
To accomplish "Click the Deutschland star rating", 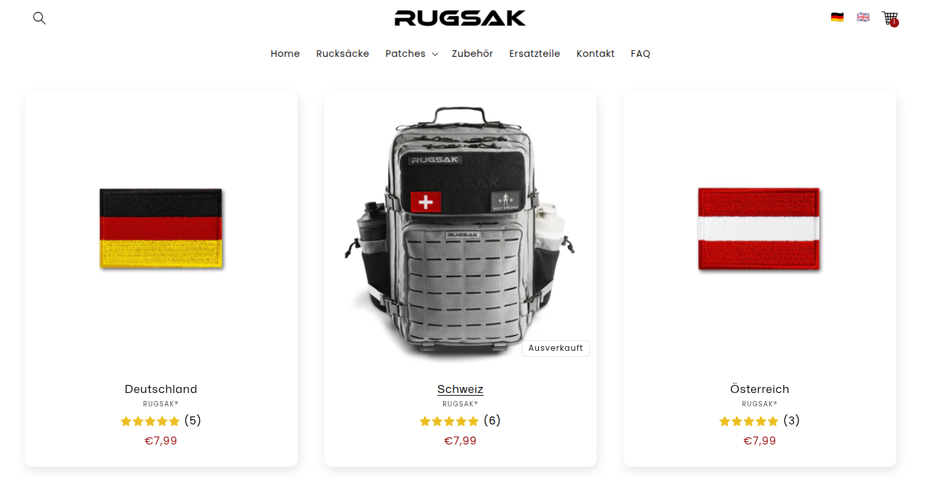I will pos(150,421).
